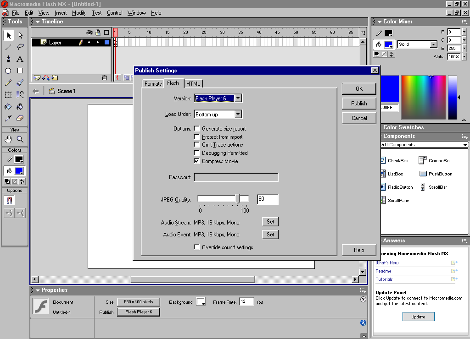Enable Omit Trace actions checkbox
The image size is (470, 339).
point(196,145)
